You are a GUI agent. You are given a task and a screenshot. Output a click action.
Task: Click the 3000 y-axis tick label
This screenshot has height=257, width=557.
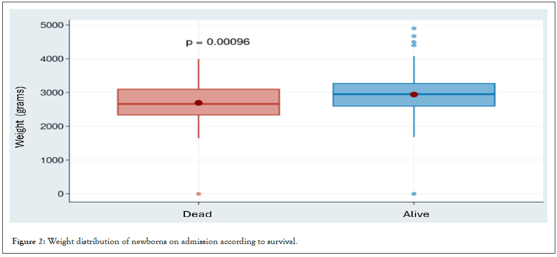coord(51,92)
